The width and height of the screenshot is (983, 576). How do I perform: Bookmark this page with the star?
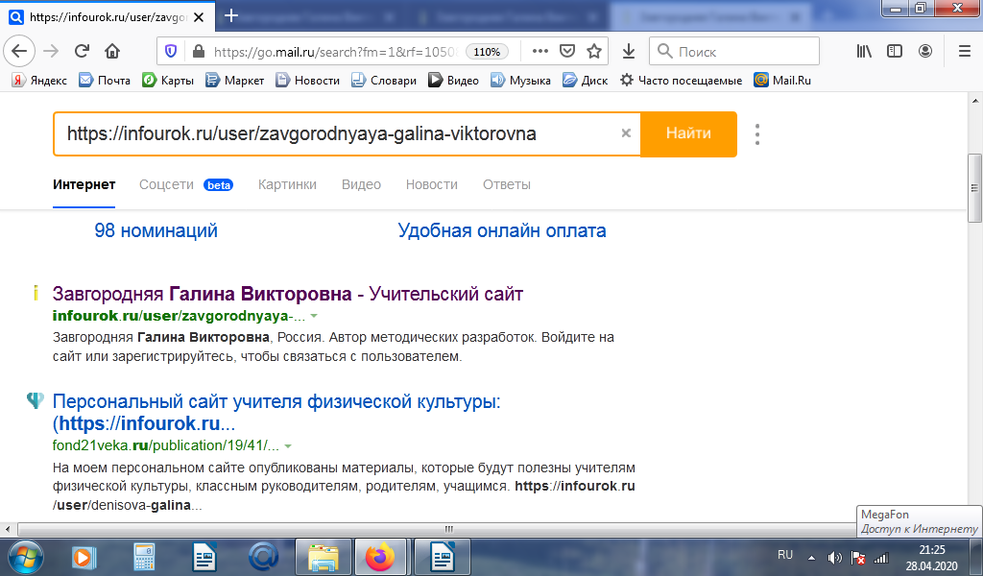click(x=594, y=51)
